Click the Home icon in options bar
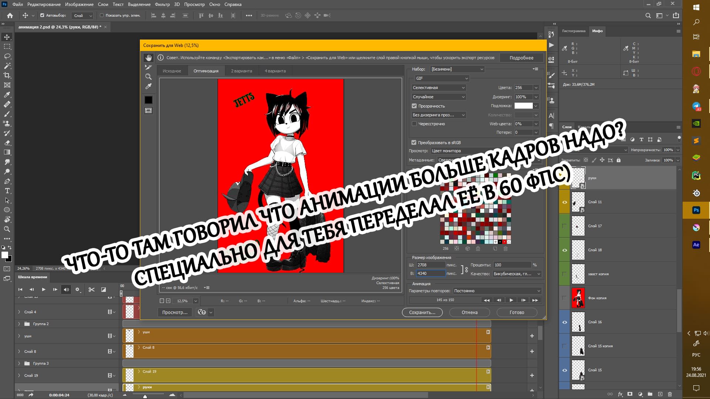 point(10,16)
